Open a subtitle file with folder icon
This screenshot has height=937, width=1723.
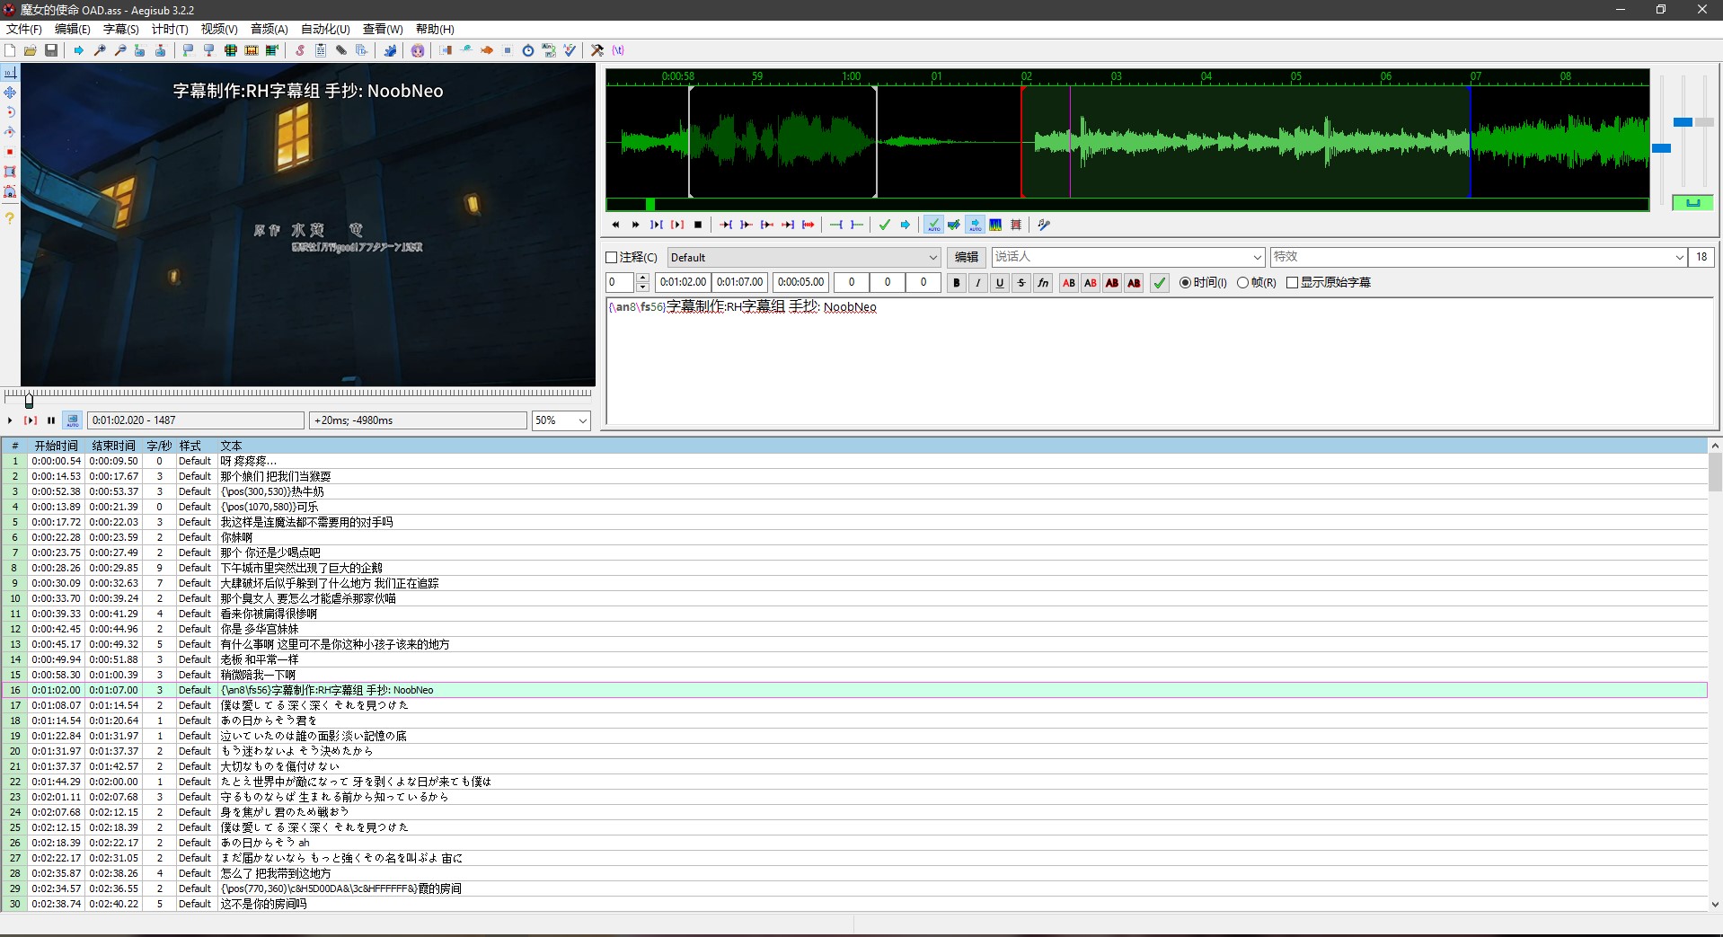pos(31,50)
